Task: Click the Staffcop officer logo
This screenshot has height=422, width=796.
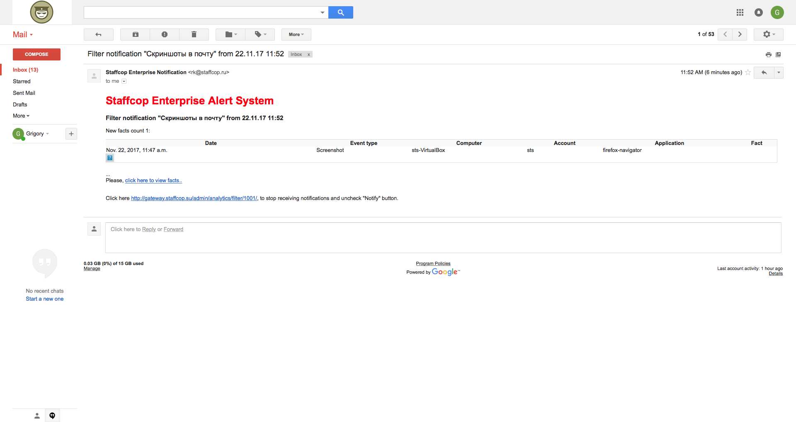Action: pyautogui.click(x=41, y=12)
